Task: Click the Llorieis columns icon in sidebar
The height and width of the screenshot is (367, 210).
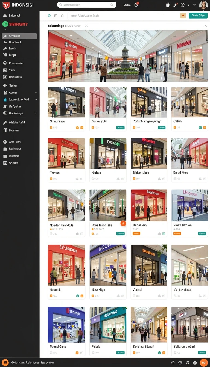Action: (x=5, y=130)
